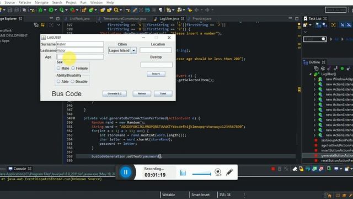Click Pin Console icon
The image size is (353, 199).
[x=329, y=169]
